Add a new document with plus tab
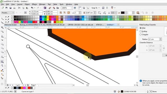167x94 pixels. 118,25
